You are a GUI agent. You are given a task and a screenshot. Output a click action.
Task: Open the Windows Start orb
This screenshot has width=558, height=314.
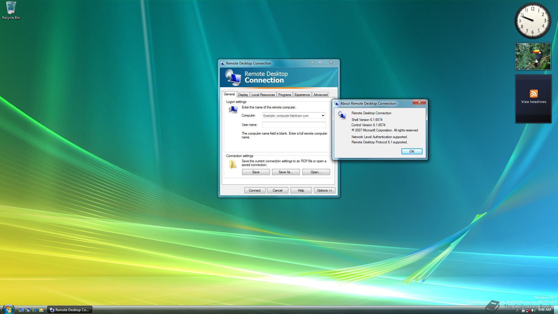[8, 309]
